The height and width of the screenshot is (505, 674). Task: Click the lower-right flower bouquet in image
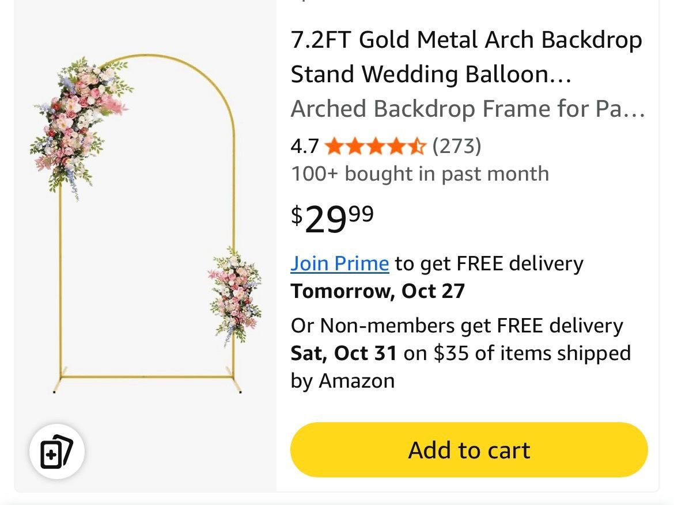pyautogui.click(x=235, y=296)
